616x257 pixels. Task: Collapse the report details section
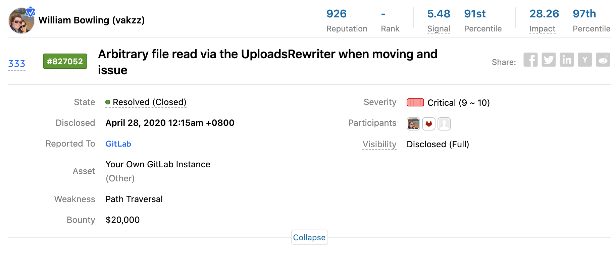click(309, 237)
